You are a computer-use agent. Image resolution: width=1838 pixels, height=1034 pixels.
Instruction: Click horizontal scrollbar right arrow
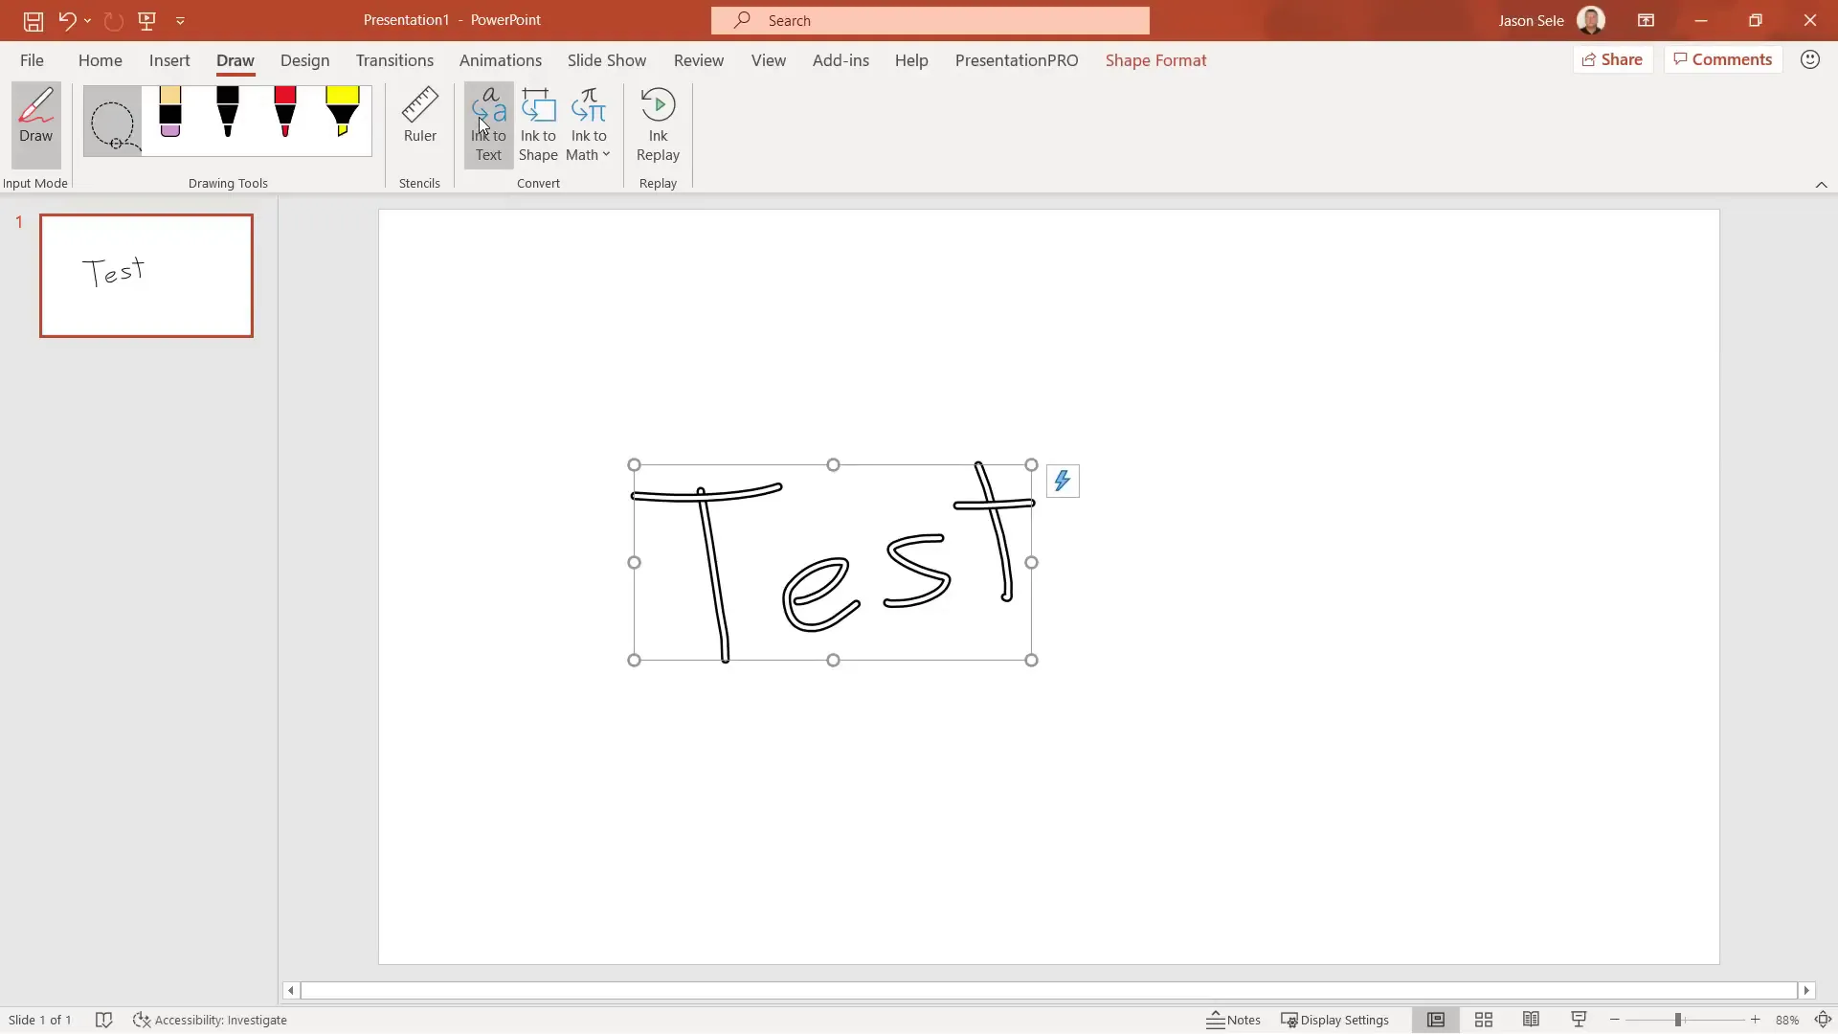click(1806, 991)
